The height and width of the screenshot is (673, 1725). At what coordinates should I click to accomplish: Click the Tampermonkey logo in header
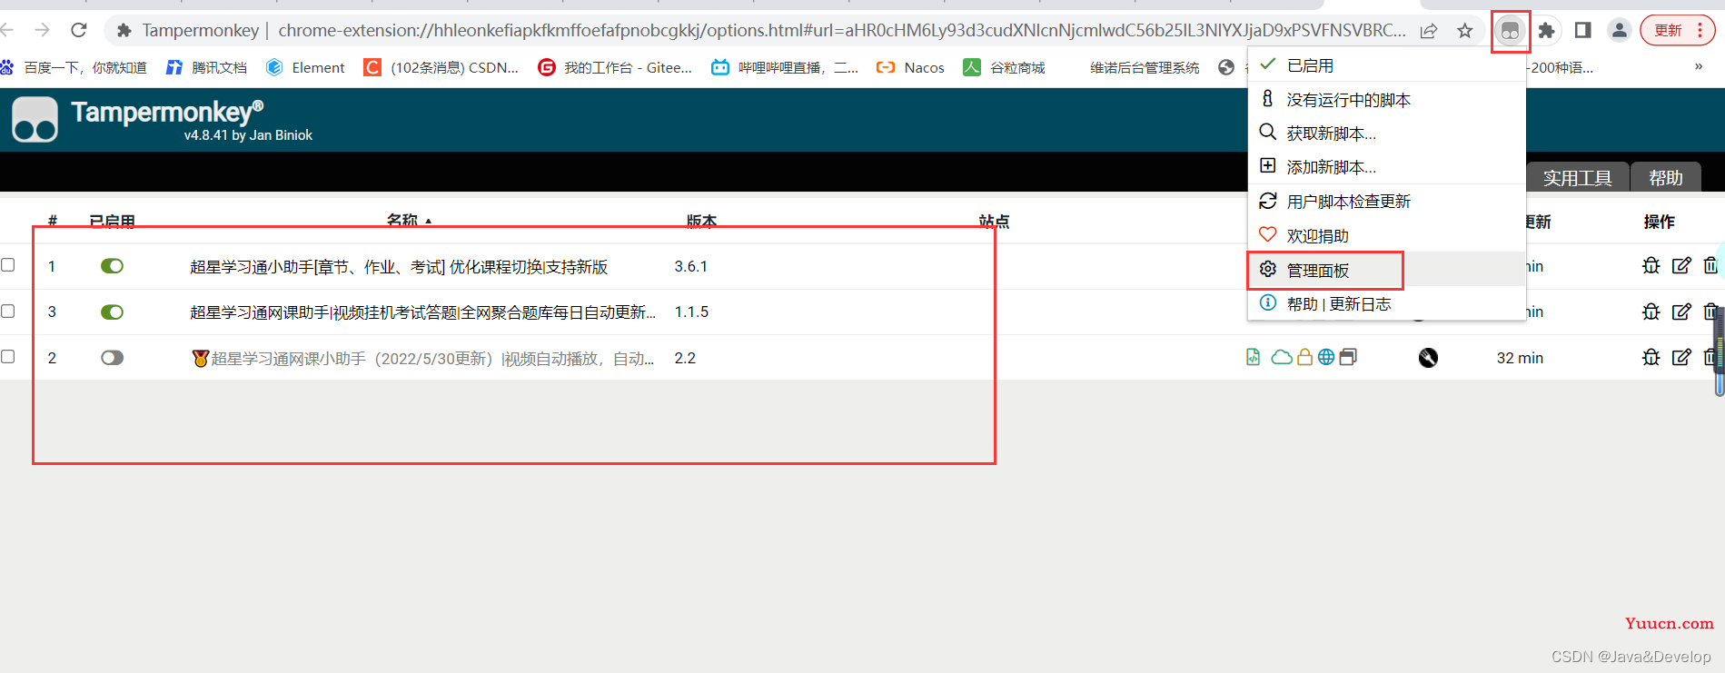(35, 120)
